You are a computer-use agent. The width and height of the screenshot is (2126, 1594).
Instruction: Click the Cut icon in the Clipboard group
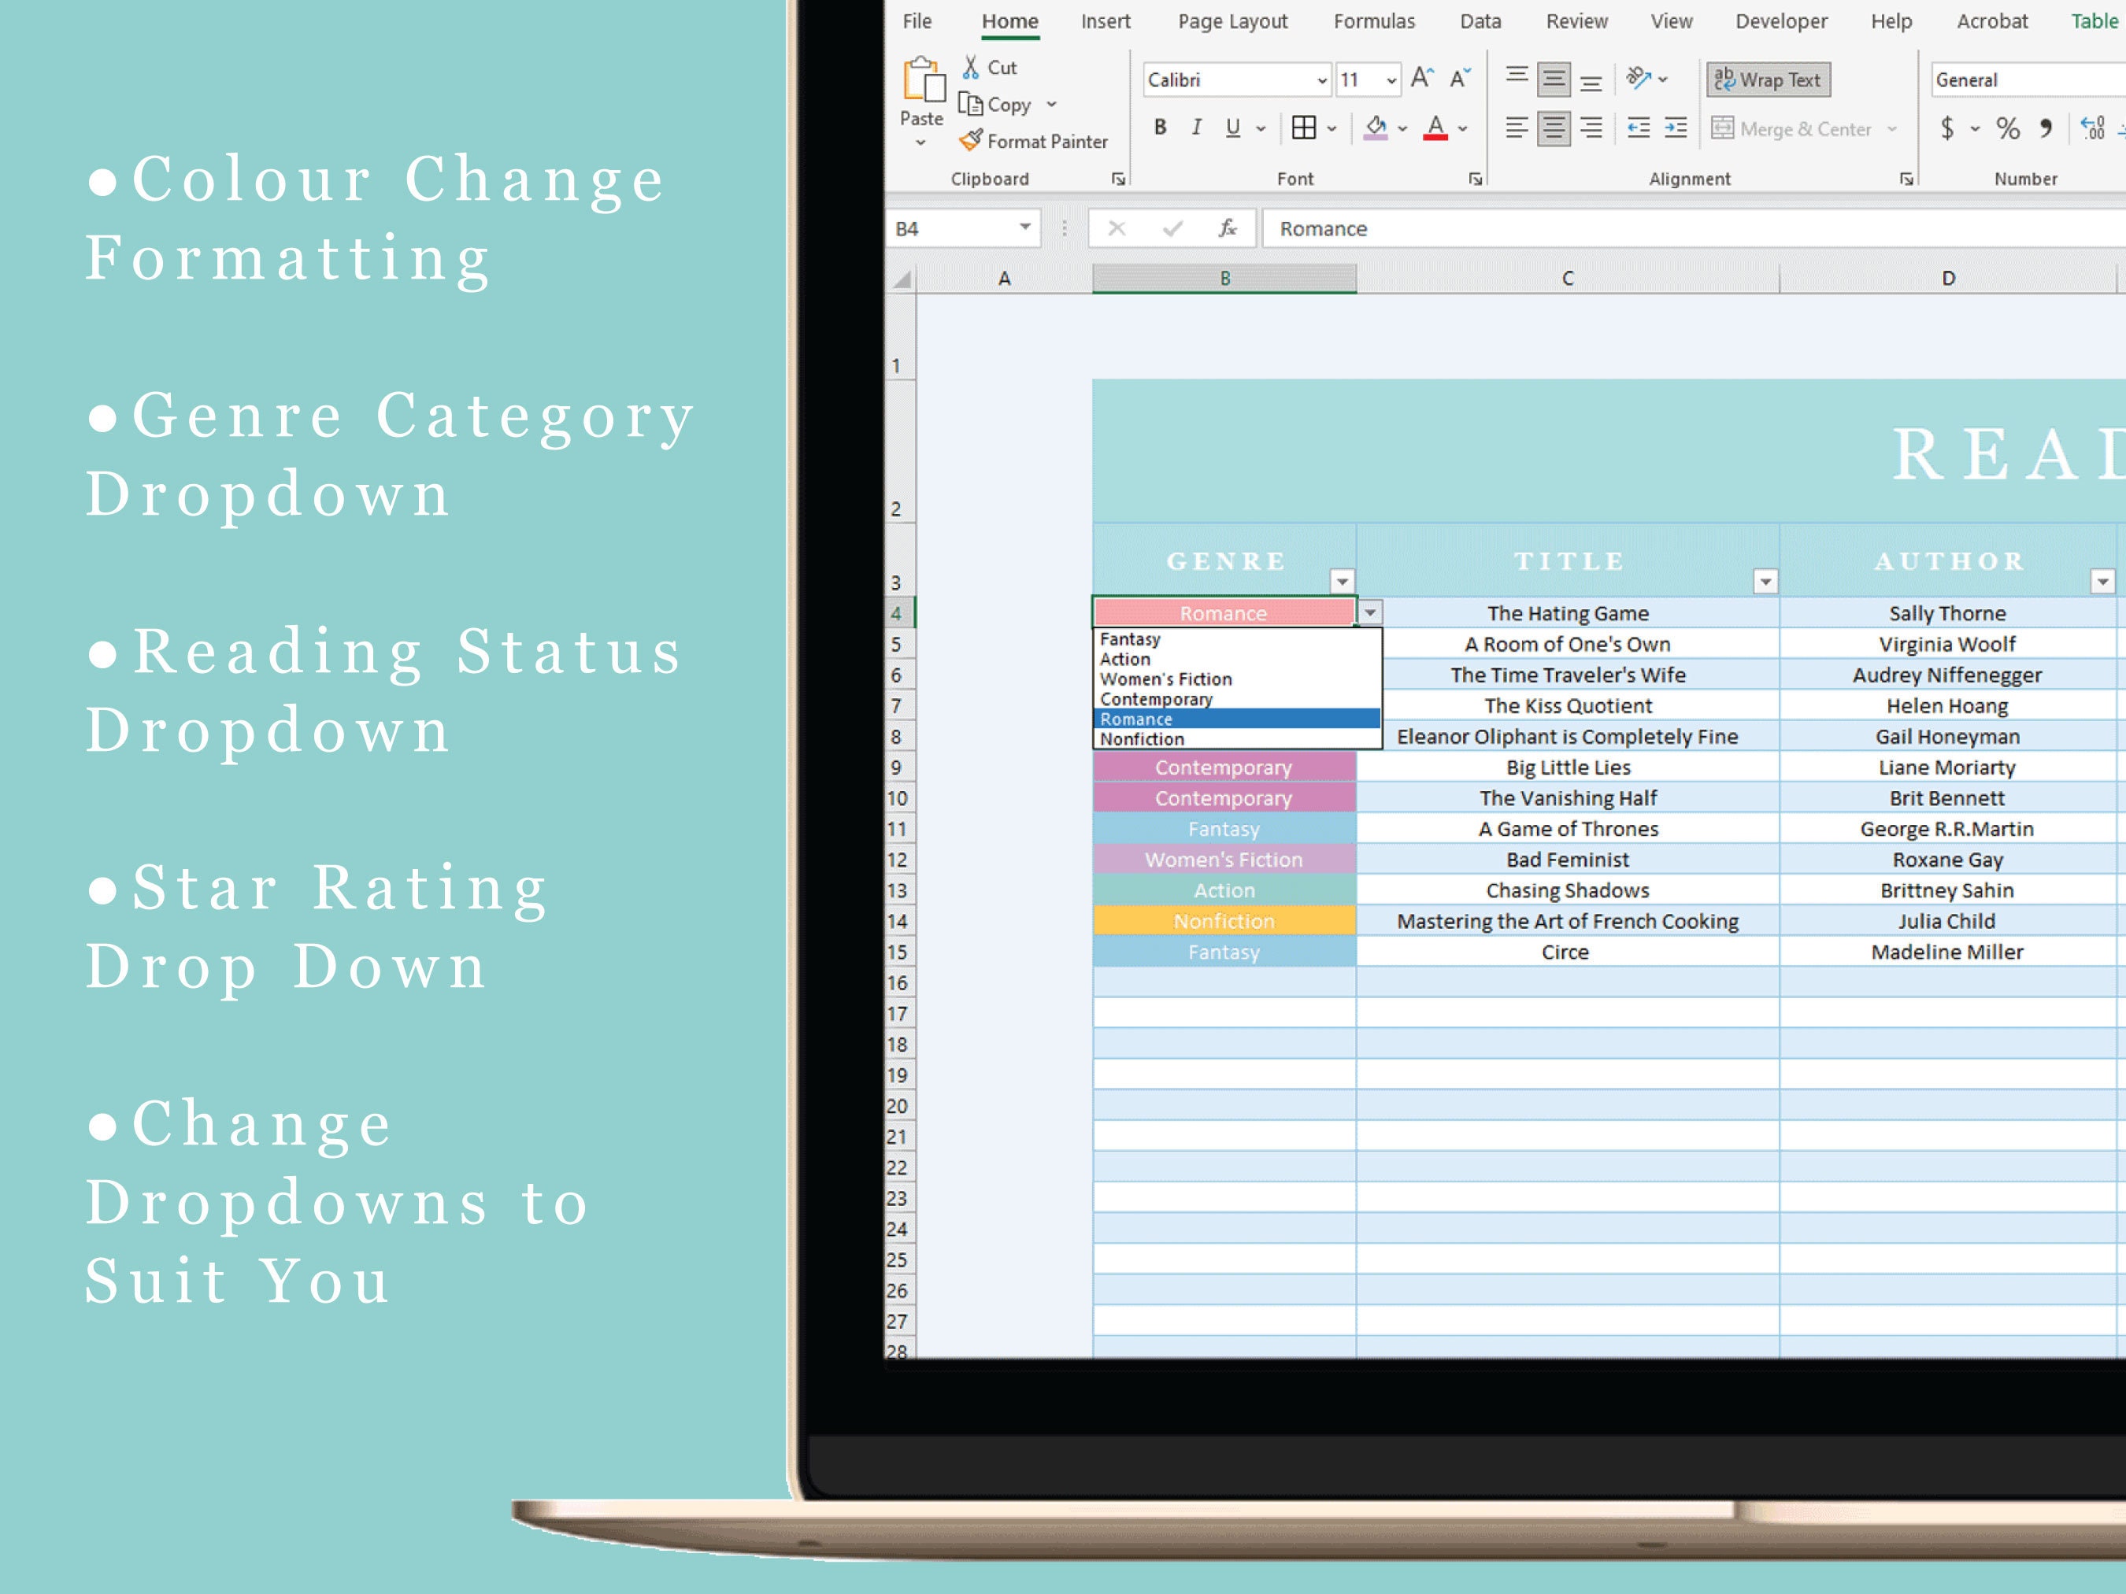972,66
